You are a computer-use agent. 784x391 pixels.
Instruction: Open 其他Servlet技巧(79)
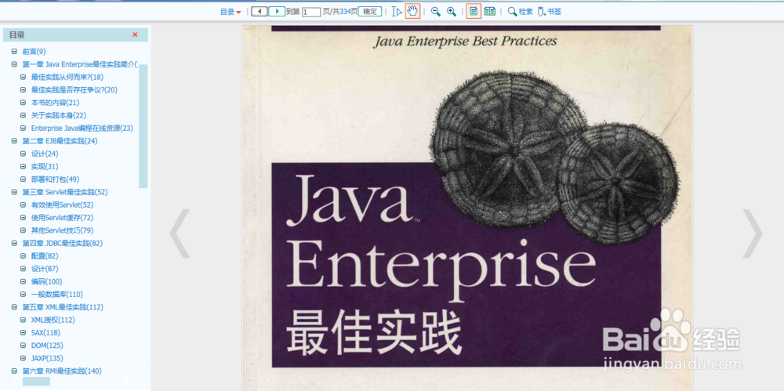[x=62, y=230]
